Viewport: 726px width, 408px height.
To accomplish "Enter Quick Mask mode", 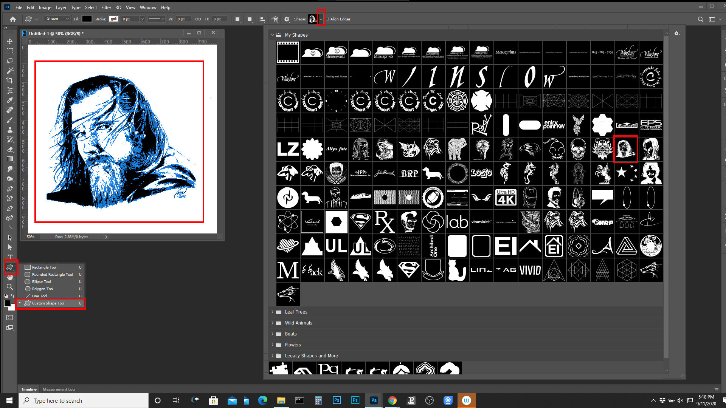I will tap(9, 317).
